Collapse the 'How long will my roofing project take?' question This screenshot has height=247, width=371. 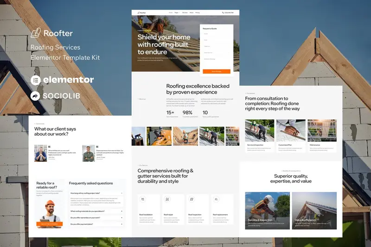pyautogui.click(x=96, y=193)
